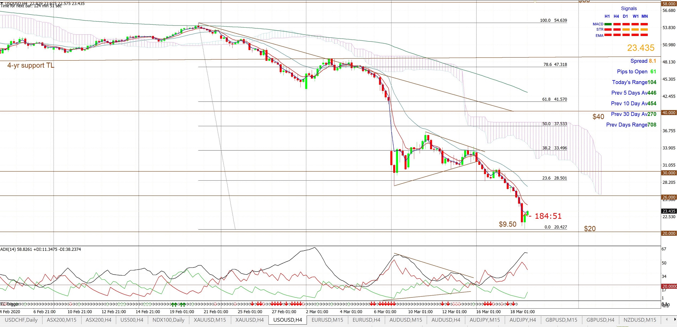Click the Signals panel heading
This screenshot has height=327, width=677.
(x=629, y=8)
